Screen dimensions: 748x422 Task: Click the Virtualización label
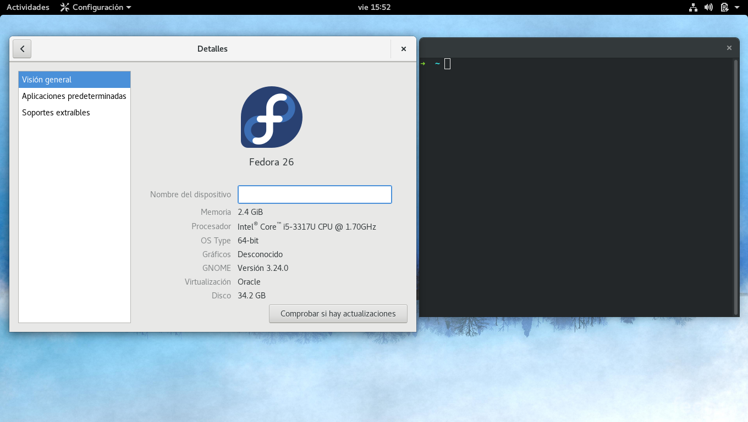(x=208, y=282)
